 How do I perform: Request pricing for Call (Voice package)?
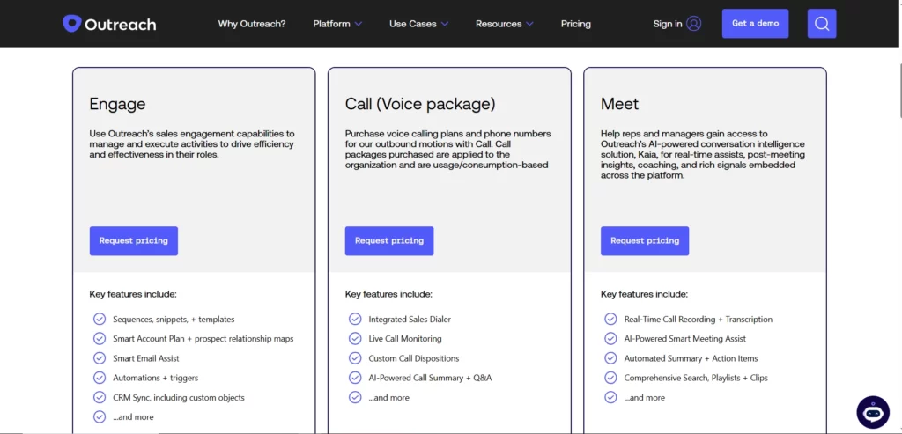point(388,241)
